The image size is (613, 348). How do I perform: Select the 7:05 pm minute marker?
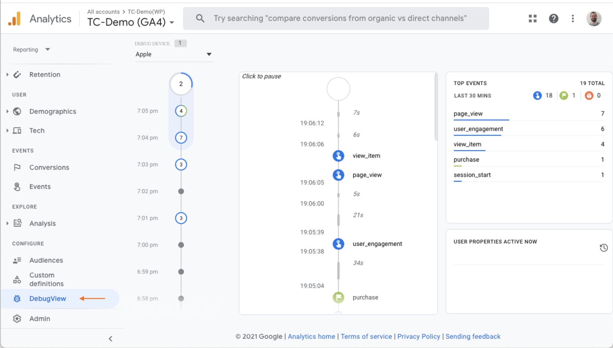coord(181,111)
